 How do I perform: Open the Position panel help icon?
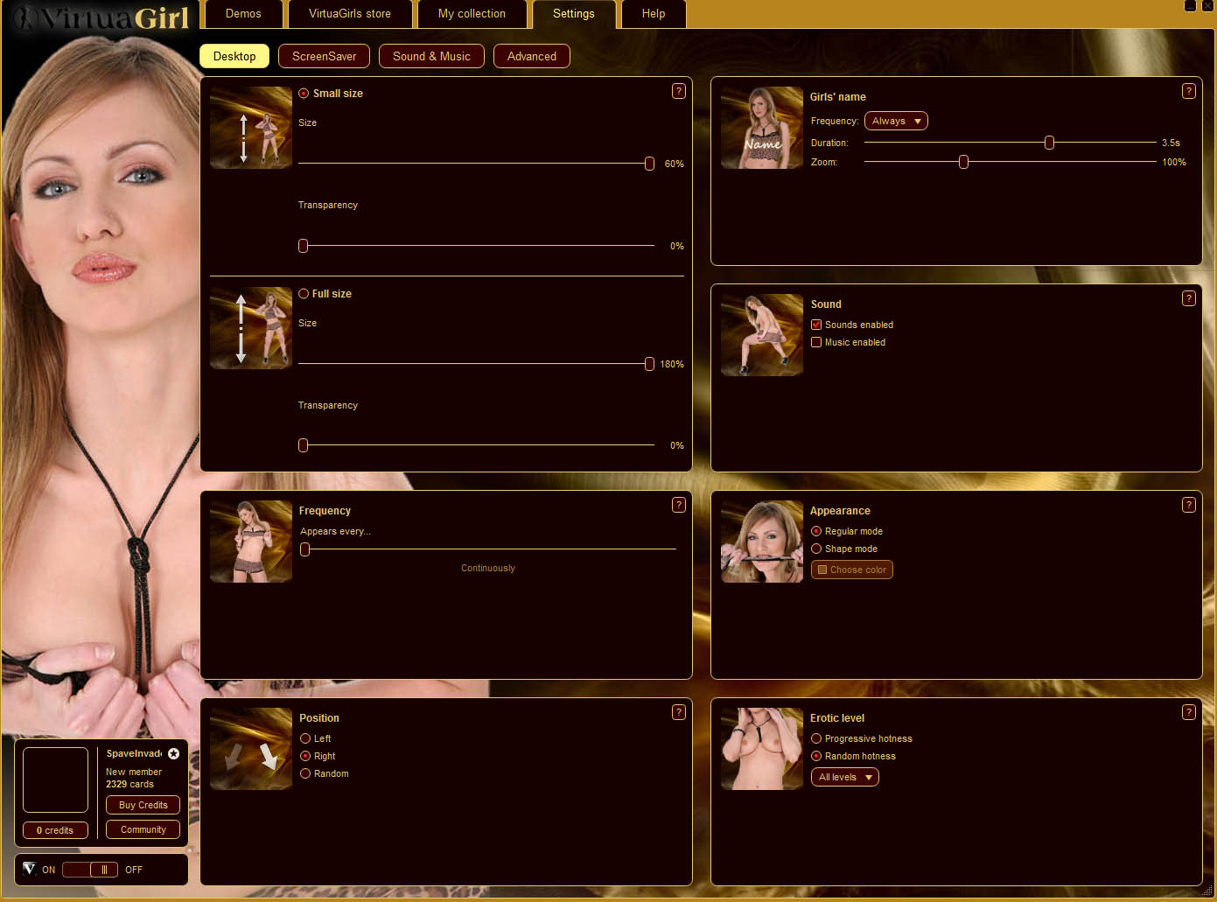coord(678,712)
